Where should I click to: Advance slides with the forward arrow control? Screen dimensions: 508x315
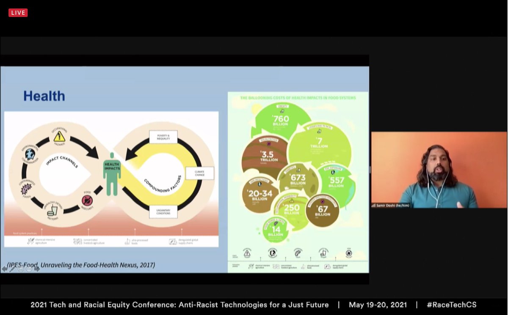[x=37, y=269]
